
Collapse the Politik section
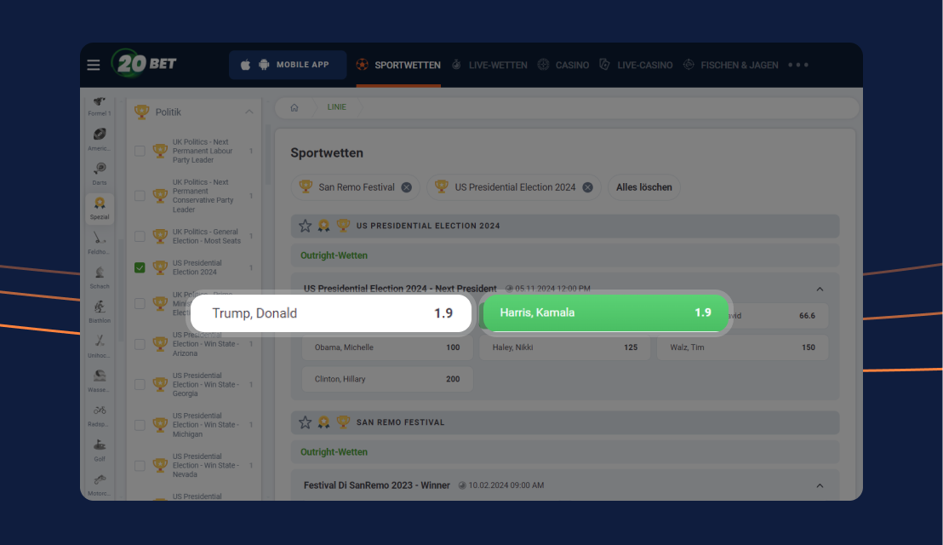[249, 112]
